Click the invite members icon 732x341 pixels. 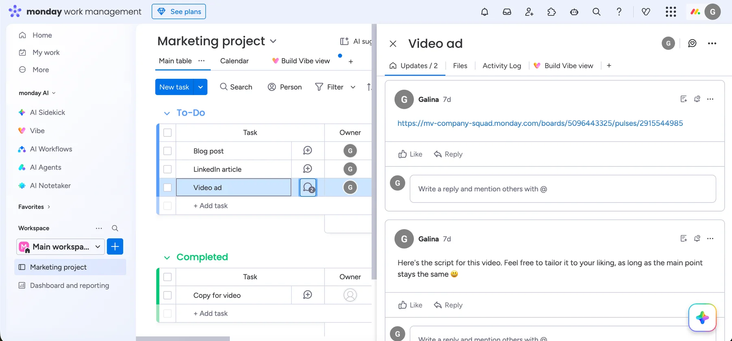pos(529,12)
